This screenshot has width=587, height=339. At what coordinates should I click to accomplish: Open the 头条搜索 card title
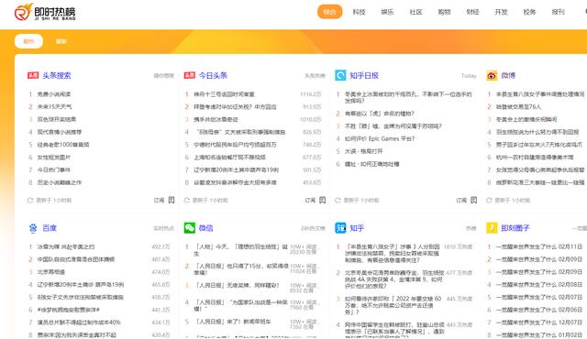tap(57, 75)
